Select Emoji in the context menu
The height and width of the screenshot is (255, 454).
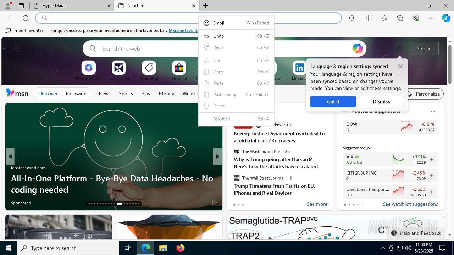click(x=236, y=23)
